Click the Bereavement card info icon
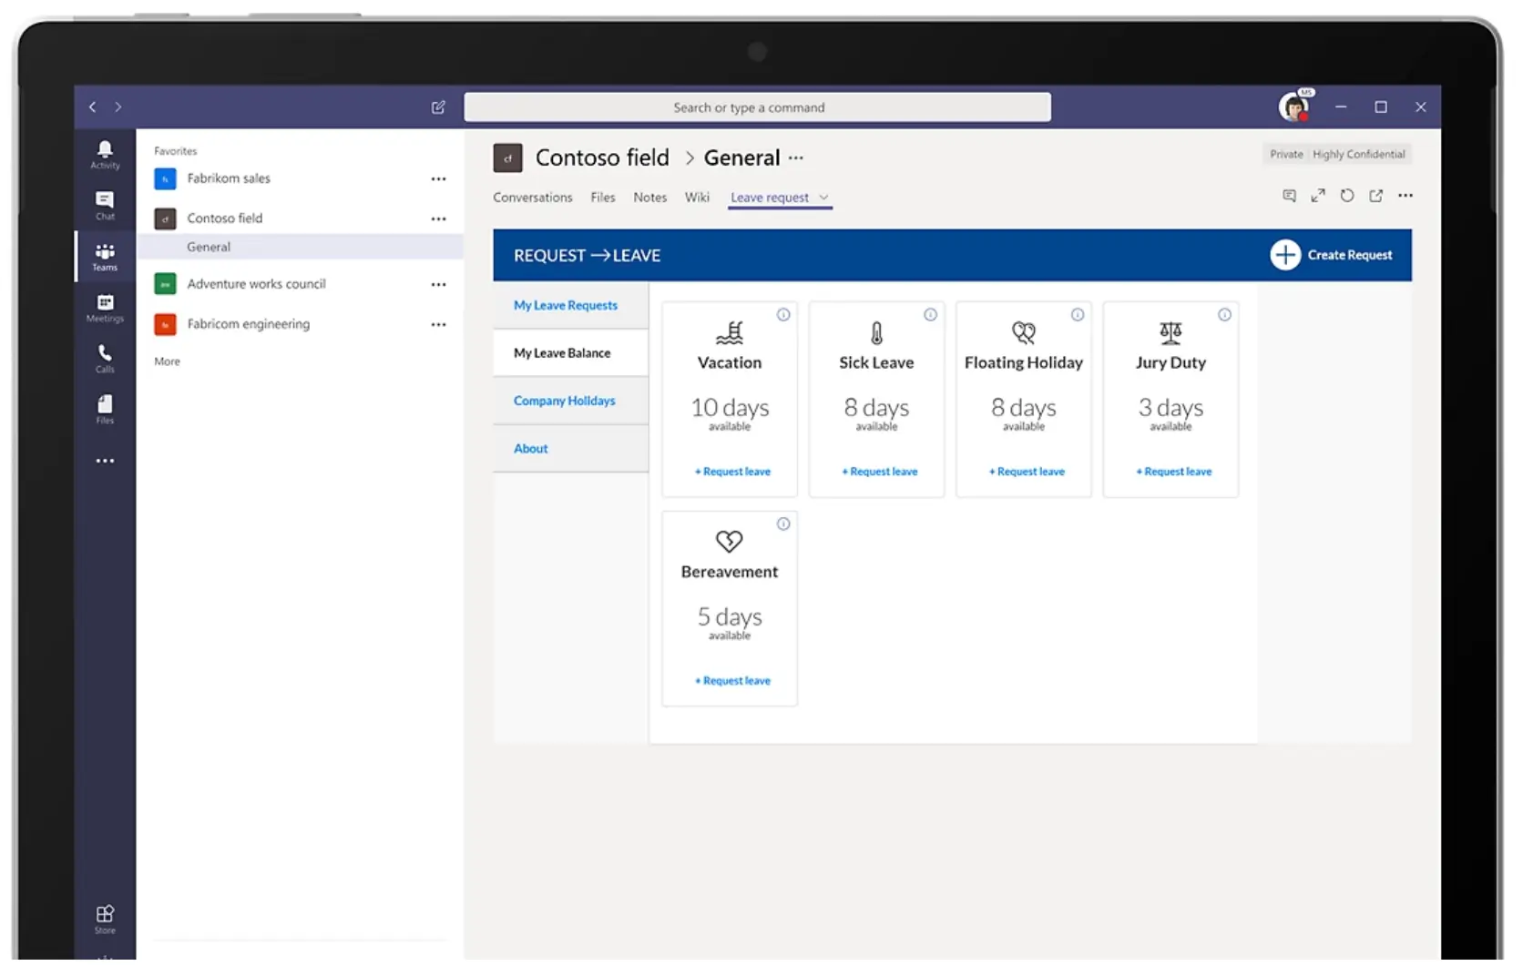The height and width of the screenshot is (976, 1523). click(x=783, y=524)
